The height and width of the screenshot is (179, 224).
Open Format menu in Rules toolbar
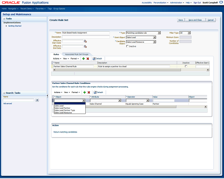point(75,59)
